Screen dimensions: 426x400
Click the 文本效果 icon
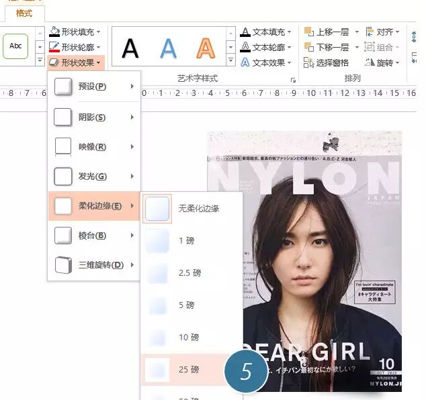pyautogui.click(x=245, y=62)
